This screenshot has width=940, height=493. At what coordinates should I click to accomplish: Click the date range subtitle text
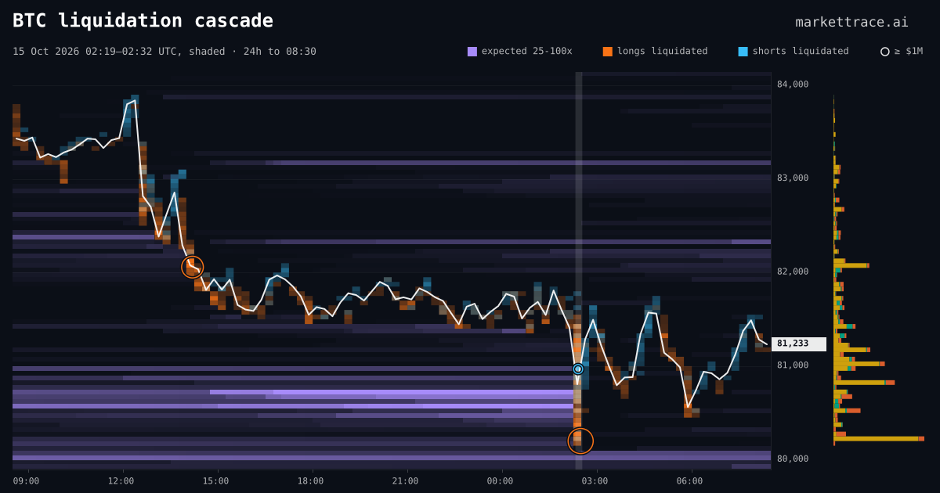pos(164,51)
